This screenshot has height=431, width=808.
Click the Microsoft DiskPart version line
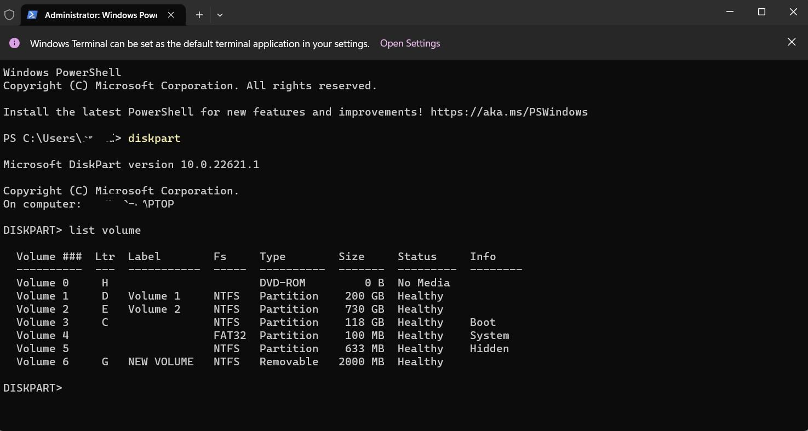pos(131,164)
